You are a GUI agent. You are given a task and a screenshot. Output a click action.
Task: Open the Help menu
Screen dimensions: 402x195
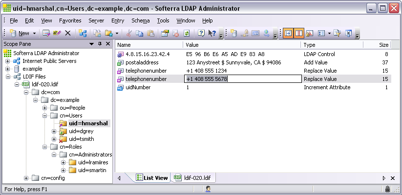[x=208, y=20]
